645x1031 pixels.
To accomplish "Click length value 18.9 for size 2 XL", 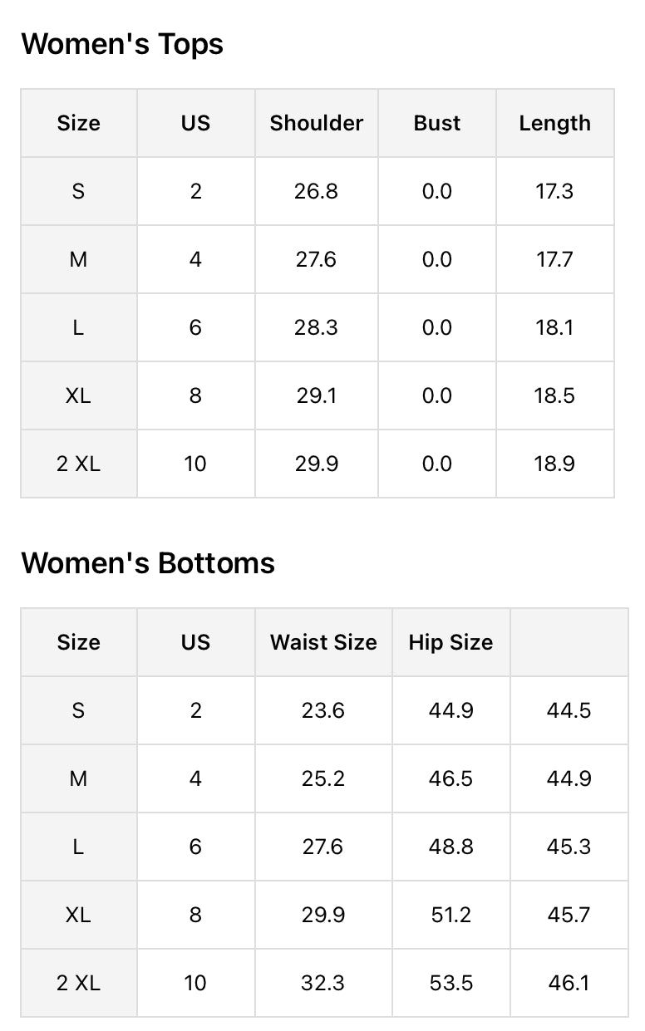I will 554,464.
